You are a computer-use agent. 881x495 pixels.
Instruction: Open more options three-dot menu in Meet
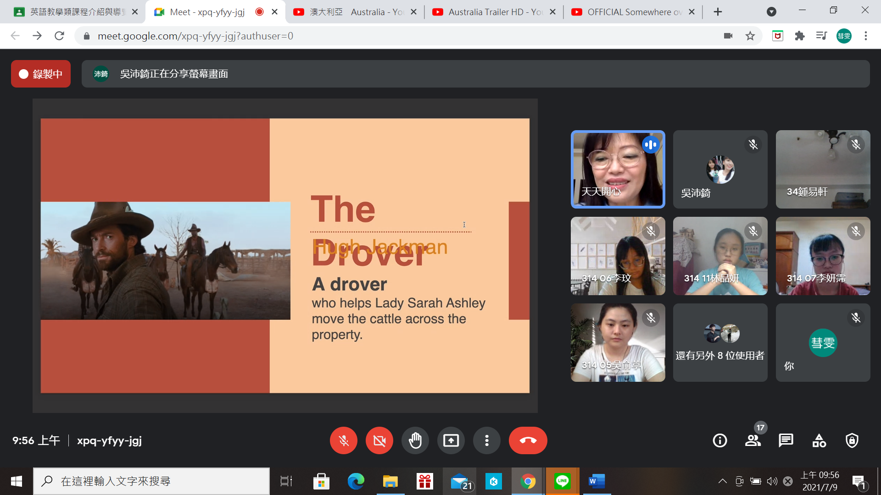(486, 440)
